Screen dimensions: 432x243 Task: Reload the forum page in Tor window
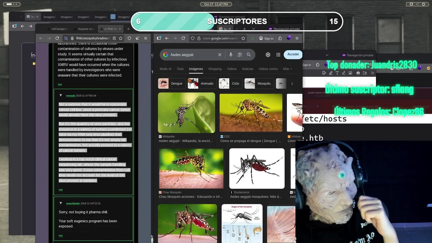coord(57,38)
